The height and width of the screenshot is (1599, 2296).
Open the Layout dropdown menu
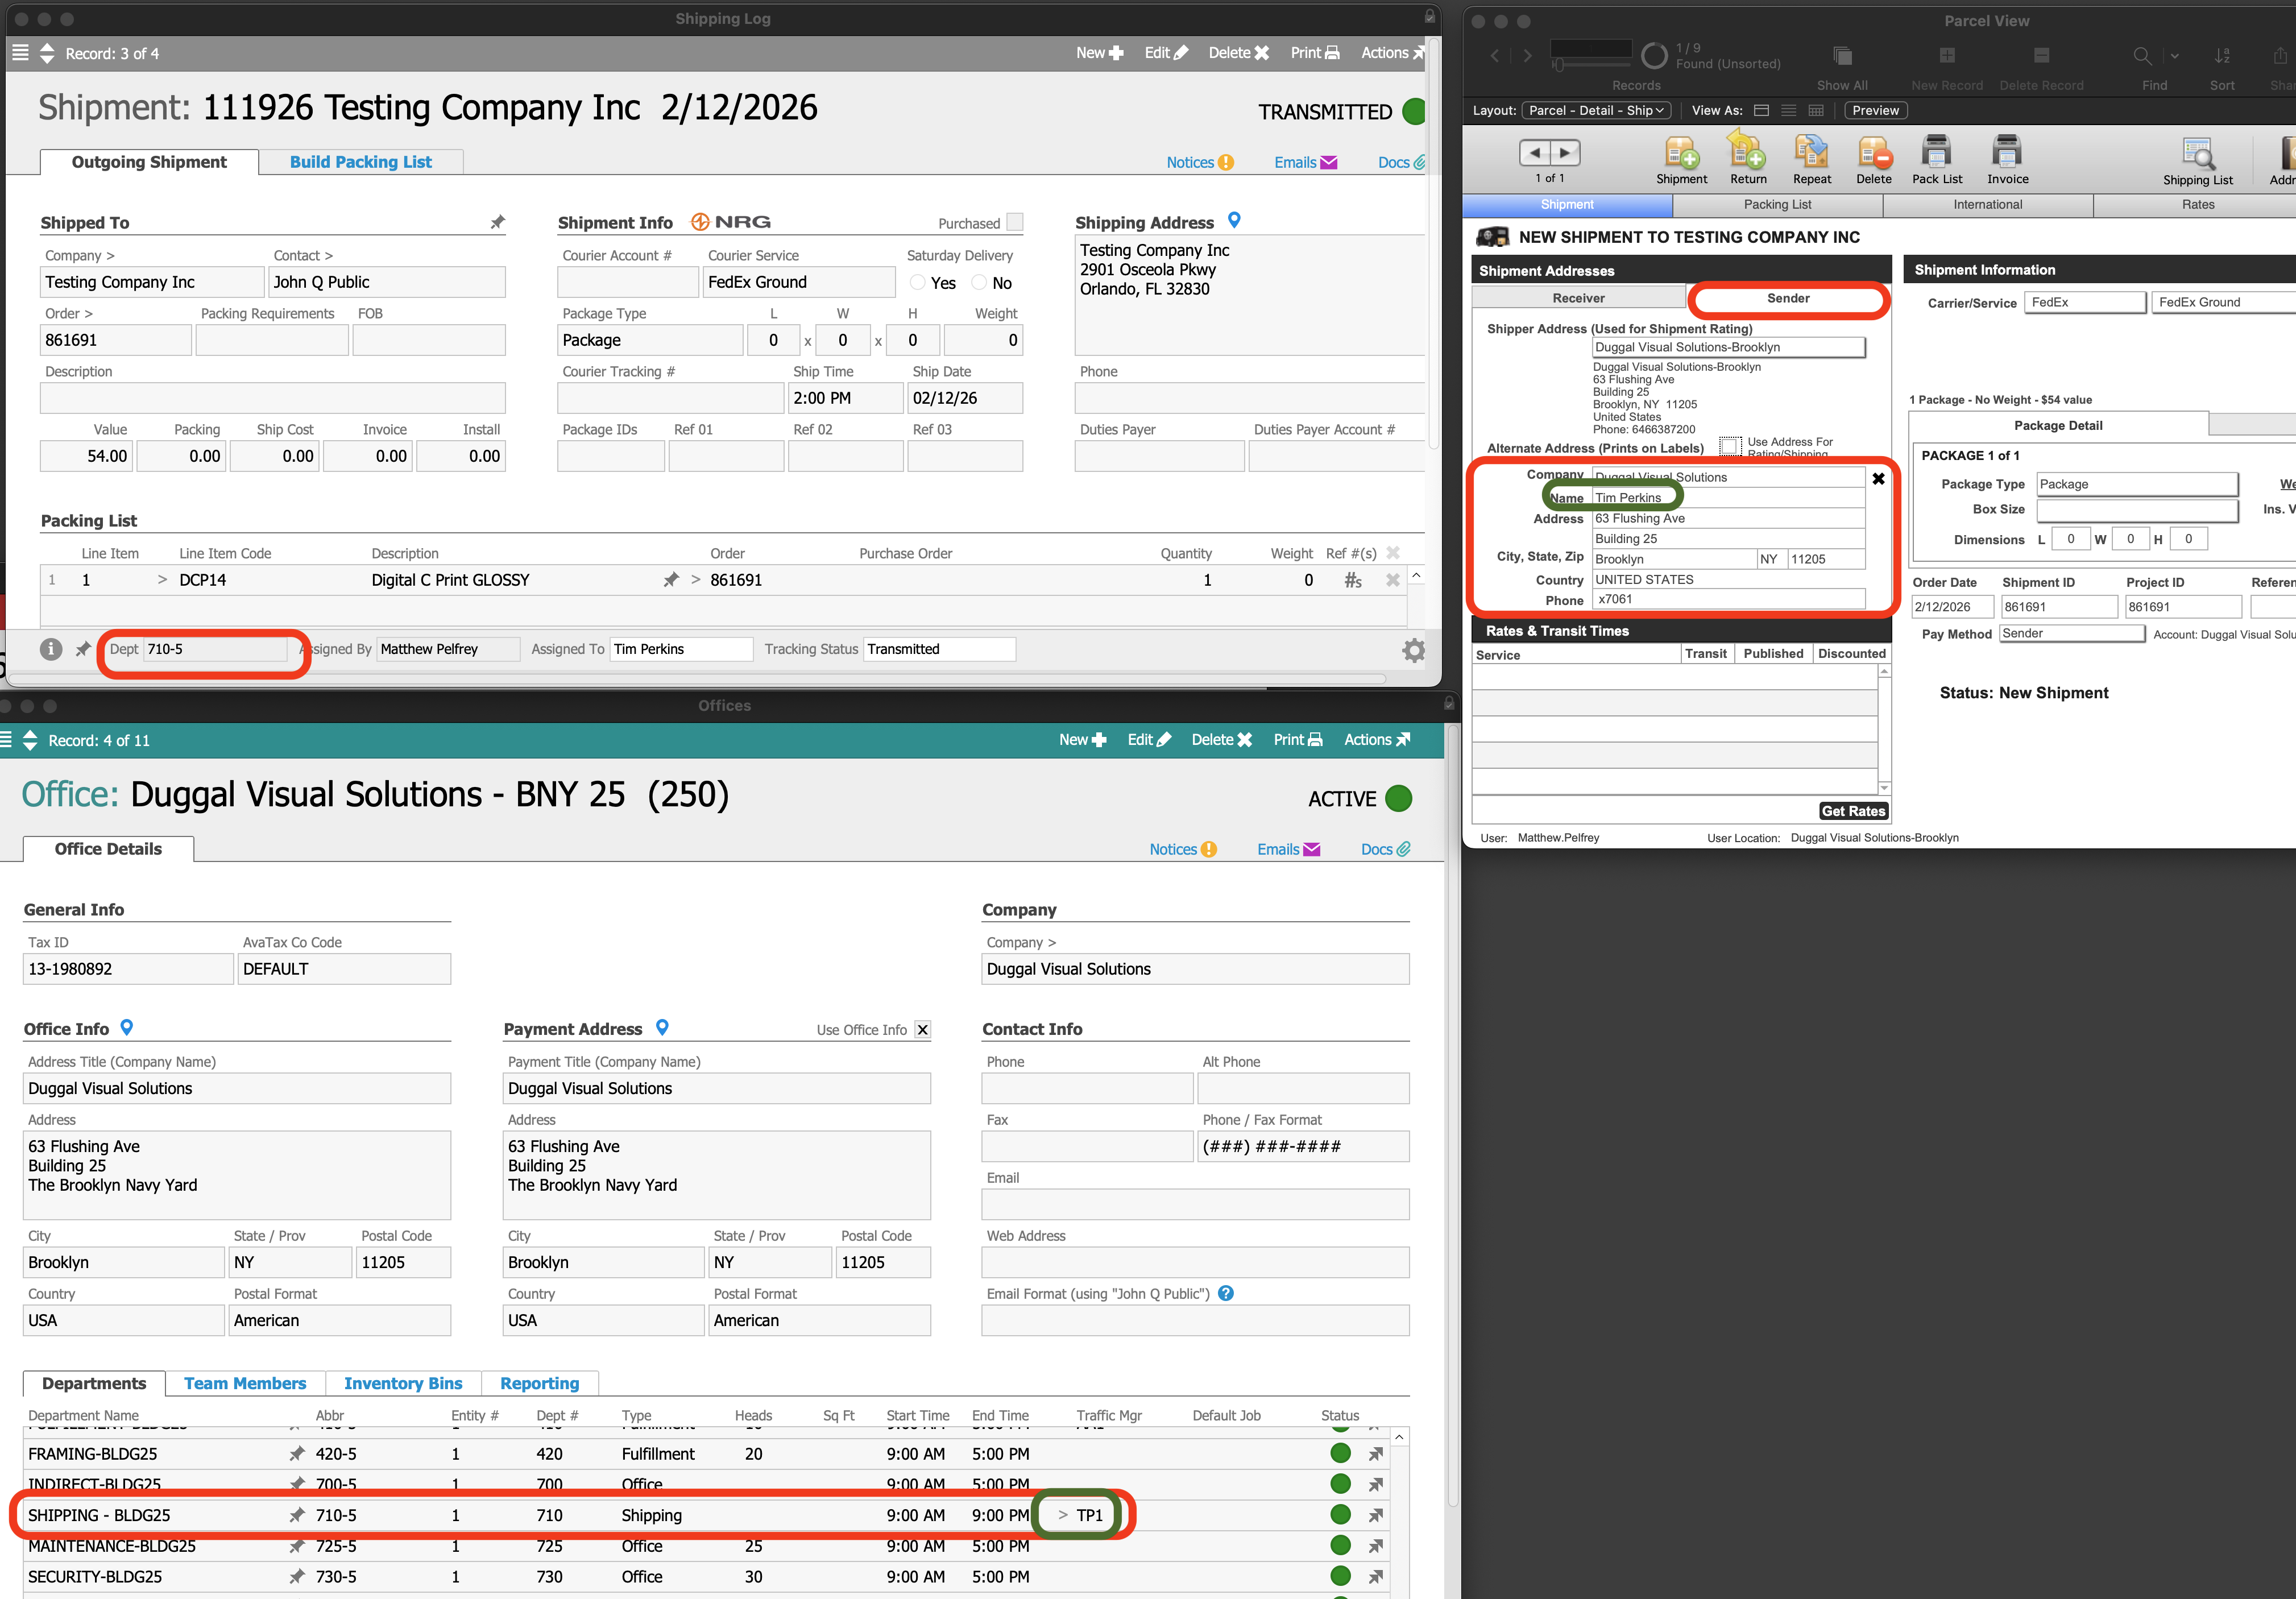(x=1595, y=110)
